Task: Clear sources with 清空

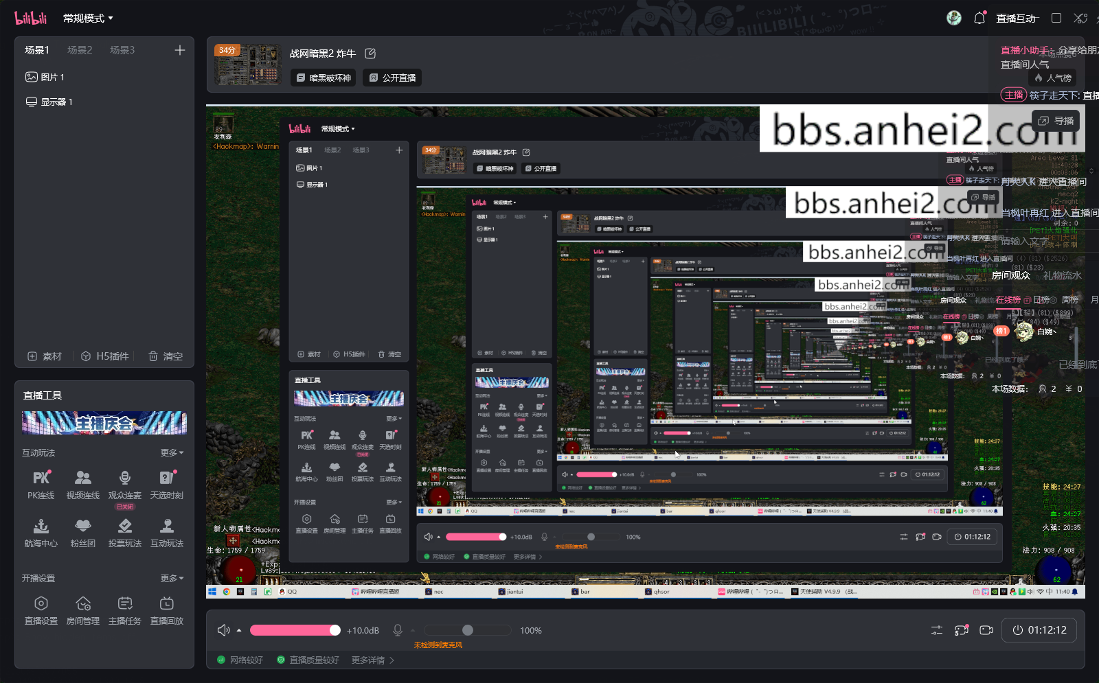Action: click(166, 356)
